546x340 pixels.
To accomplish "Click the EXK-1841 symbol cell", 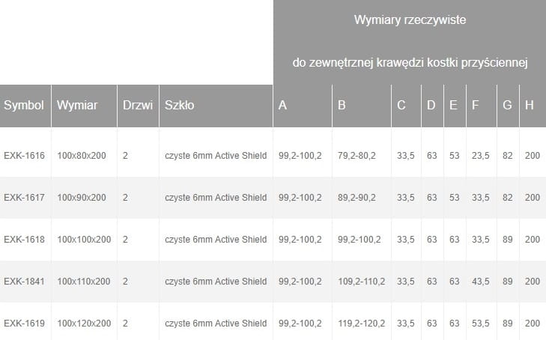I will click(x=25, y=282).
